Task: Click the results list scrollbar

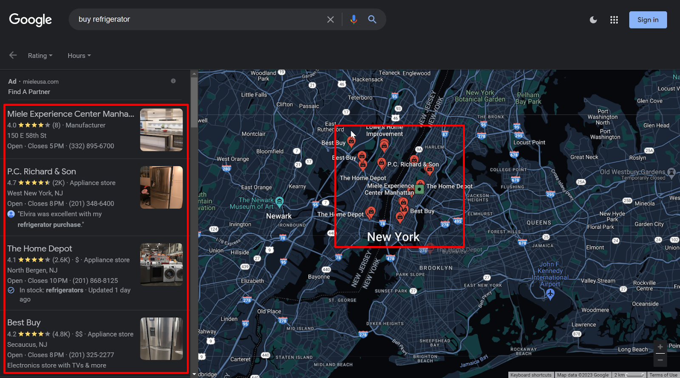Action: 194,102
